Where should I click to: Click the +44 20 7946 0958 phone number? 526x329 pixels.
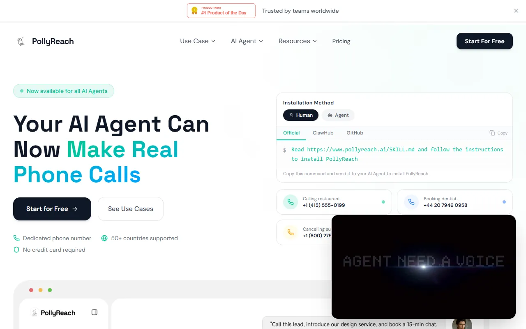445,205
